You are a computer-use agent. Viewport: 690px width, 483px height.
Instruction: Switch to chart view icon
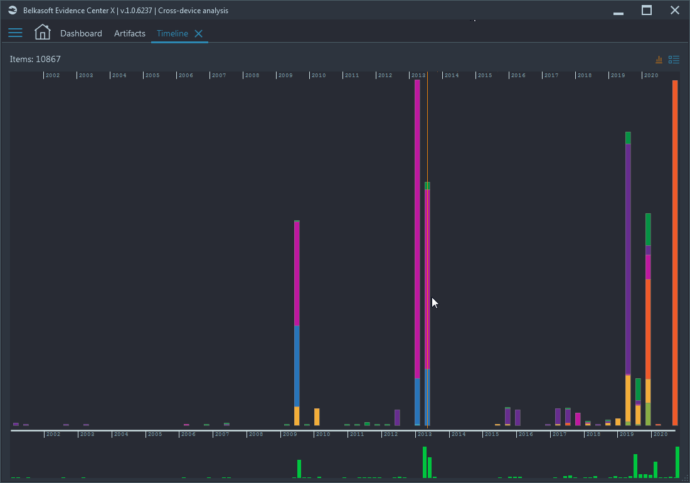[x=659, y=60]
